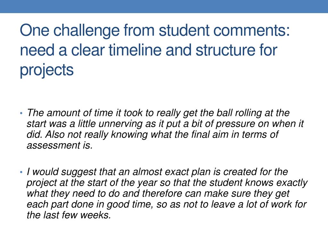Select the word "timeline" in the slide title
This screenshot has width=328, height=246.
click(135, 50)
